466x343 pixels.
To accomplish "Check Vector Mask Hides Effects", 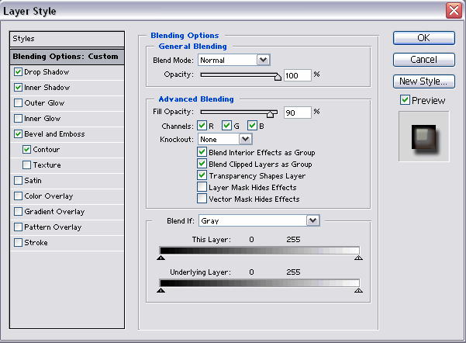I will coord(202,199).
